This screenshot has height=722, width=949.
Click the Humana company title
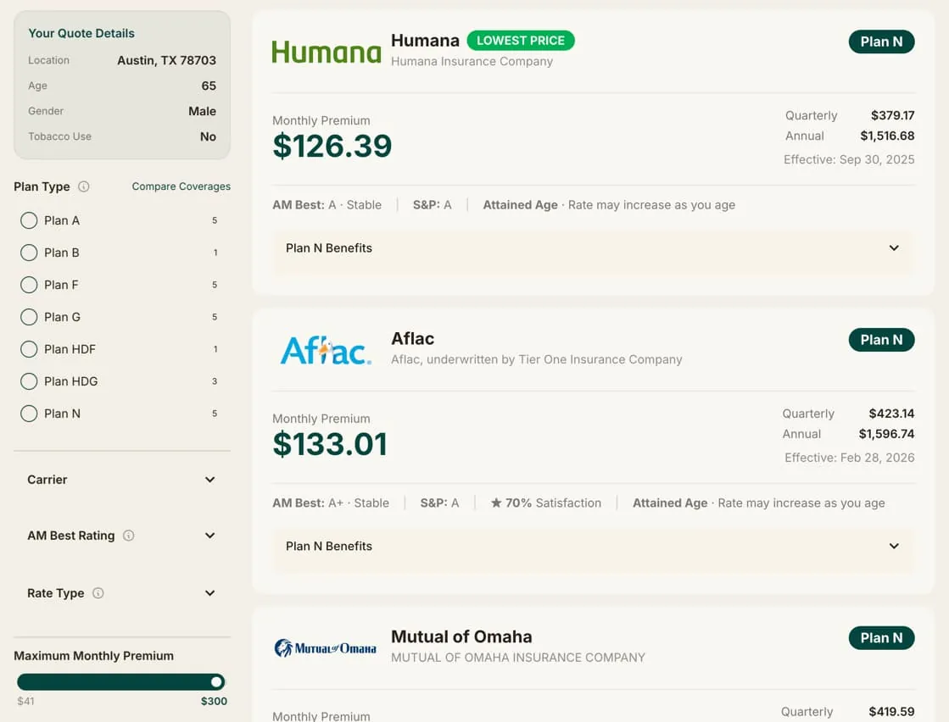point(425,41)
